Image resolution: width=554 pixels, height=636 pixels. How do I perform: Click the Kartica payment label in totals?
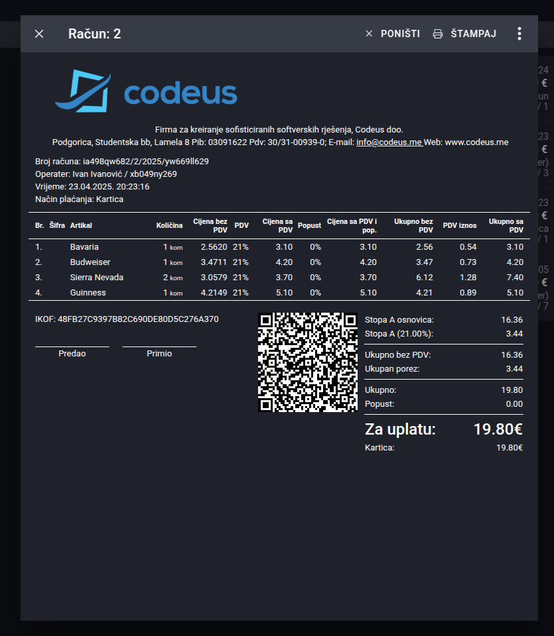pos(380,448)
